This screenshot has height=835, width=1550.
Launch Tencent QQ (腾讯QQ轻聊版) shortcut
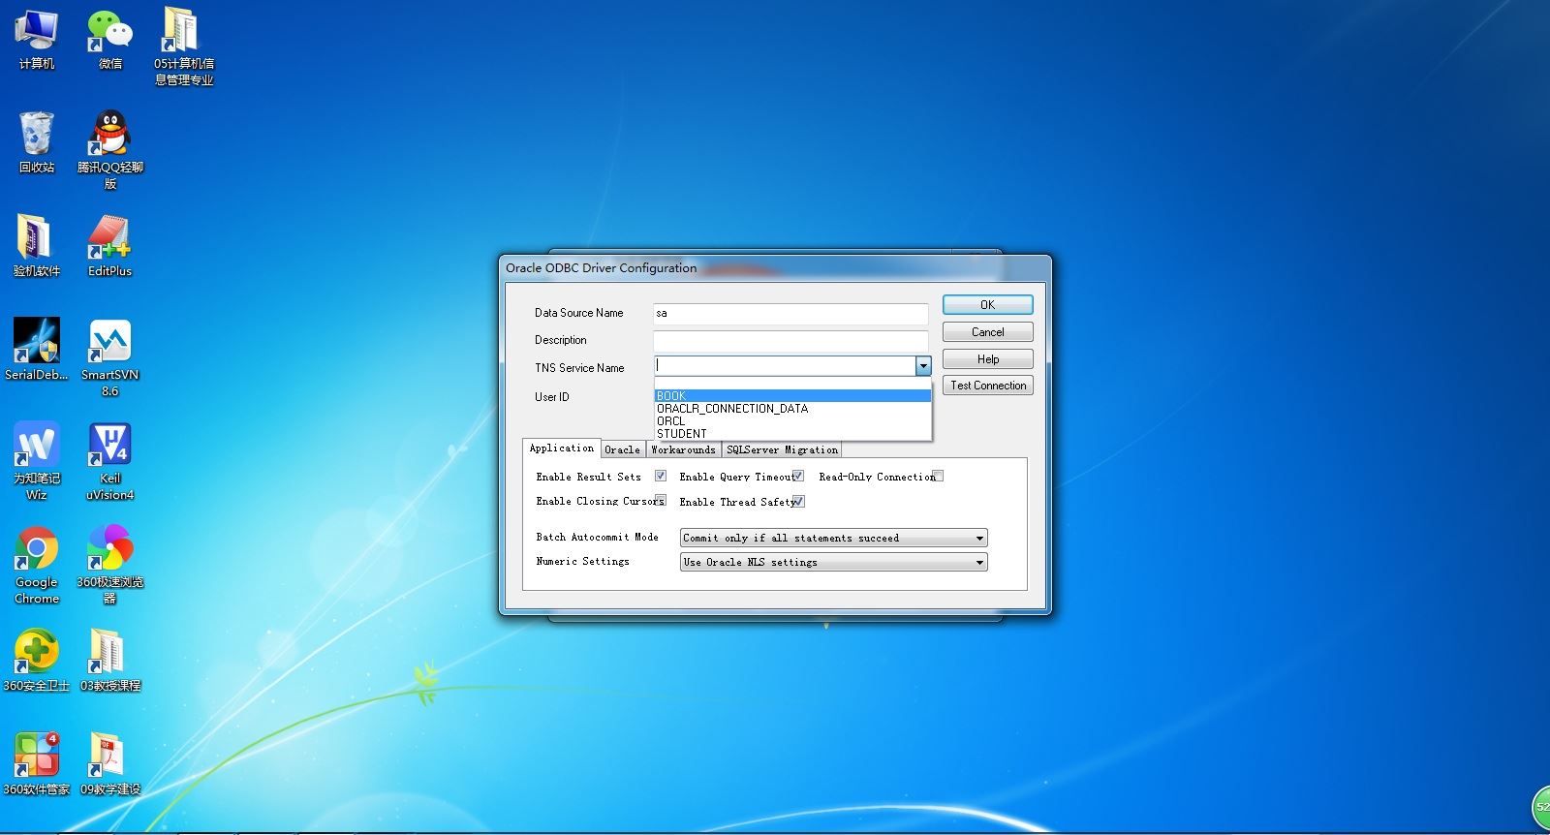tap(110, 149)
